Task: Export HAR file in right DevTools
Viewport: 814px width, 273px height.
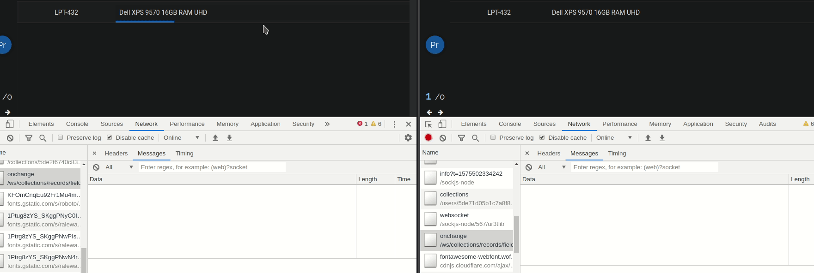Action: (662, 137)
